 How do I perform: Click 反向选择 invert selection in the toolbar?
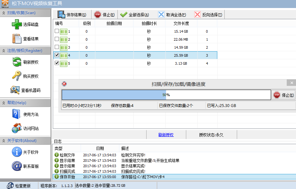[x=209, y=15]
